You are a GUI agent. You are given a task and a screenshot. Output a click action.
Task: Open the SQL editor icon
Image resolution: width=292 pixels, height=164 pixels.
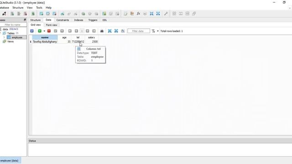125,14
